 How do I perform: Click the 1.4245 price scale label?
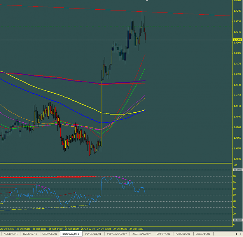click(x=238, y=11)
